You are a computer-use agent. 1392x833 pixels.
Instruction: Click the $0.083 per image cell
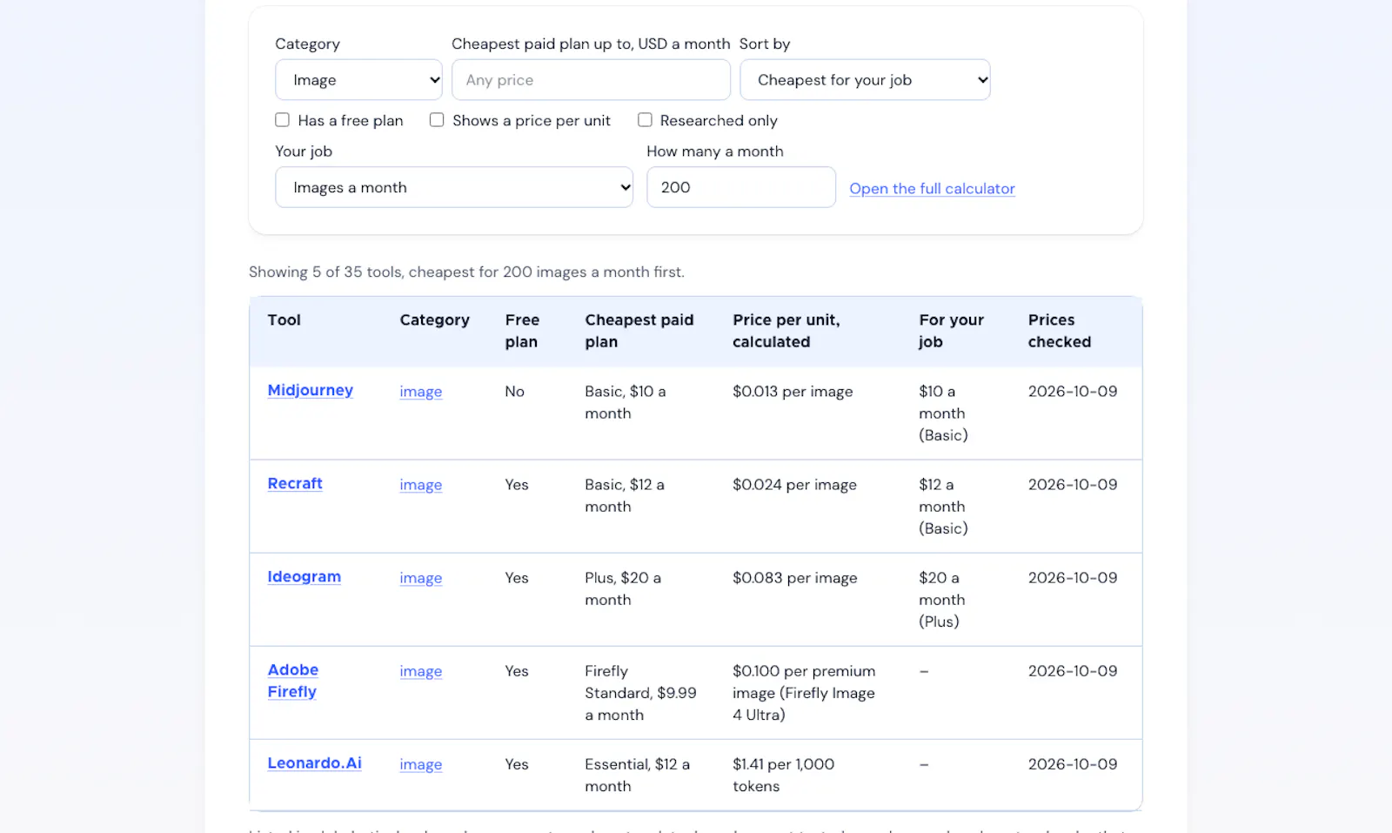tap(795, 578)
